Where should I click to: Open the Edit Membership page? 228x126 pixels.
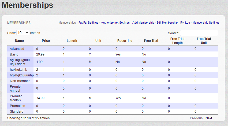click(167, 23)
